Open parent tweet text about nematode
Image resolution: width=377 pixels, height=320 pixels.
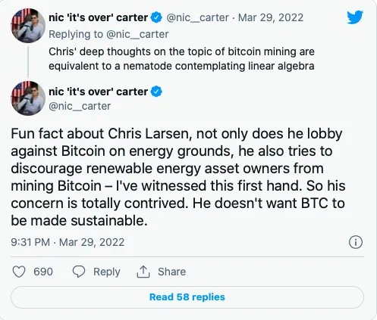[181, 59]
